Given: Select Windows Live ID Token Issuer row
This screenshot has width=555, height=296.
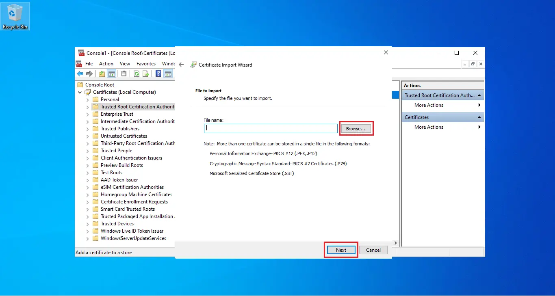Looking at the screenshot, I should coord(132,231).
